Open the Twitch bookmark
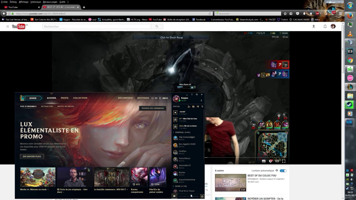The height and width of the screenshot is (200, 356). [282, 20]
